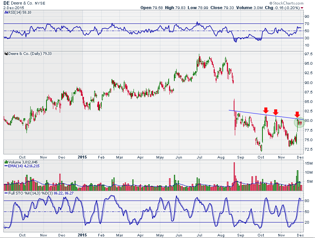
Task: Click the 82.5 price axis label
Action: [x=309, y=111]
